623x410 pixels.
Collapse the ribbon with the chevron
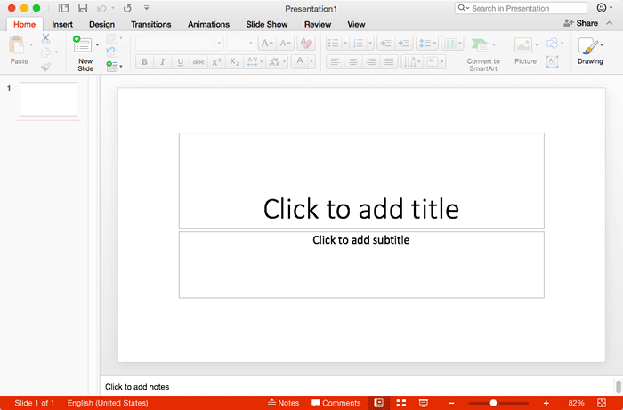tap(610, 23)
